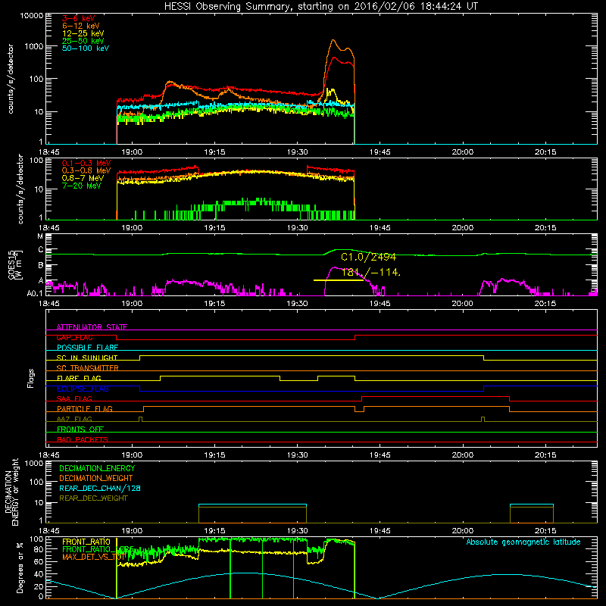Click the 0.8-7 MeV legend label
This screenshot has width=606, height=606.
tap(83, 178)
